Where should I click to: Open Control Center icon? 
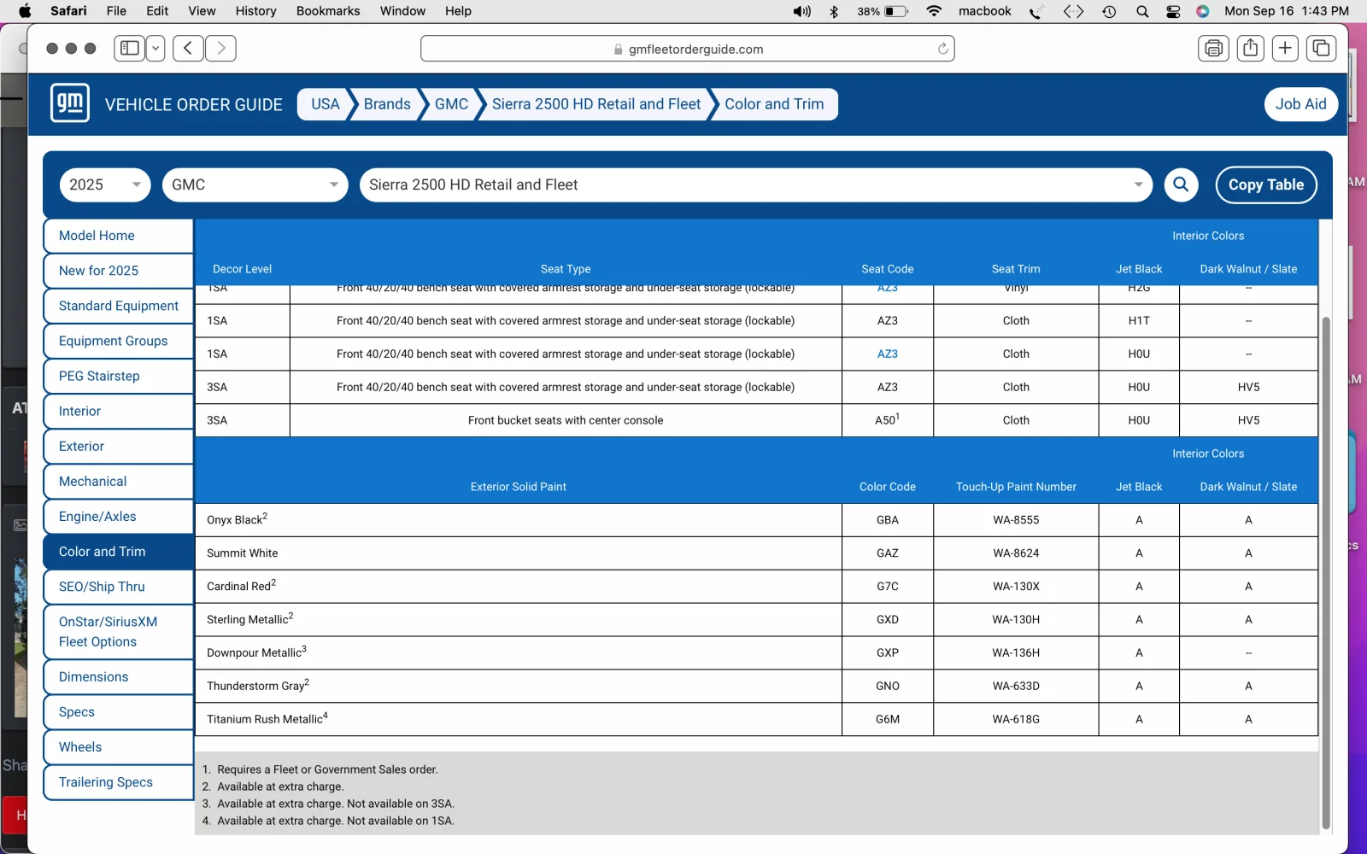pyautogui.click(x=1173, y=11)
